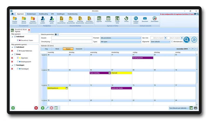Open the Prioriteit dropdown
Viewport: 208px width, 122px height.
tap(121, 38)
